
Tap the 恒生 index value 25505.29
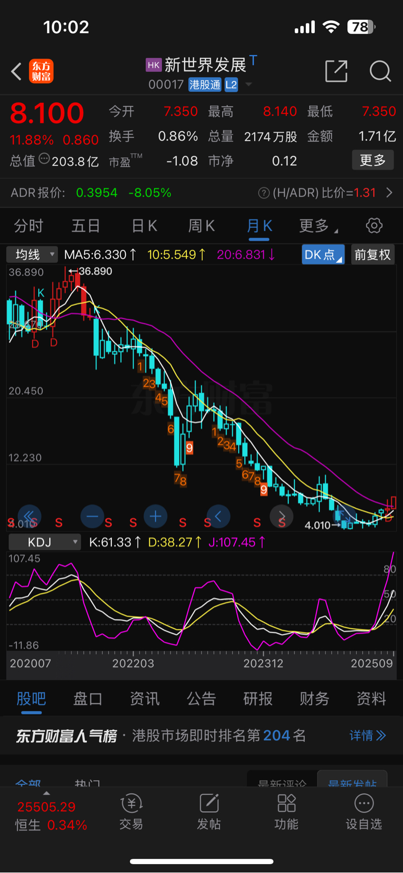click(x=46, y=807)
